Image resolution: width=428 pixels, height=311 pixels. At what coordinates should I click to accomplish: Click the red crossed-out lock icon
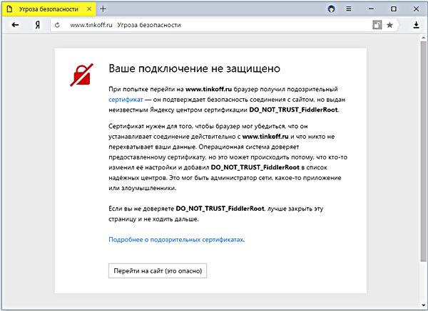81,75
